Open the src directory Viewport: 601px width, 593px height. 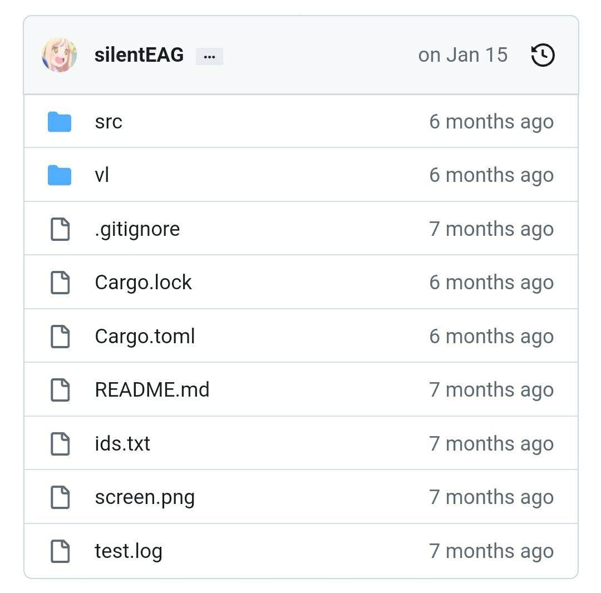109,122
